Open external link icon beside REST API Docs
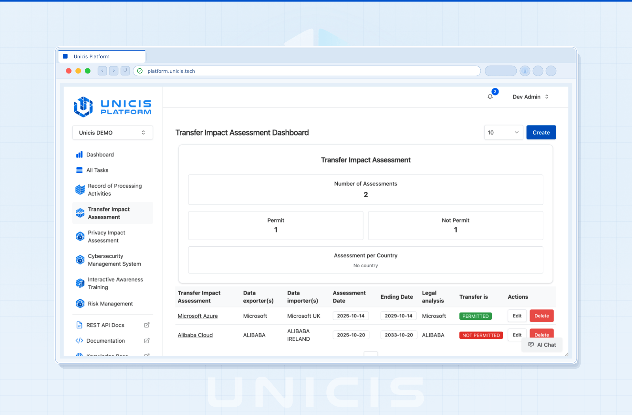Viewport: 632px width, 415px height. (x=147, y=325)
